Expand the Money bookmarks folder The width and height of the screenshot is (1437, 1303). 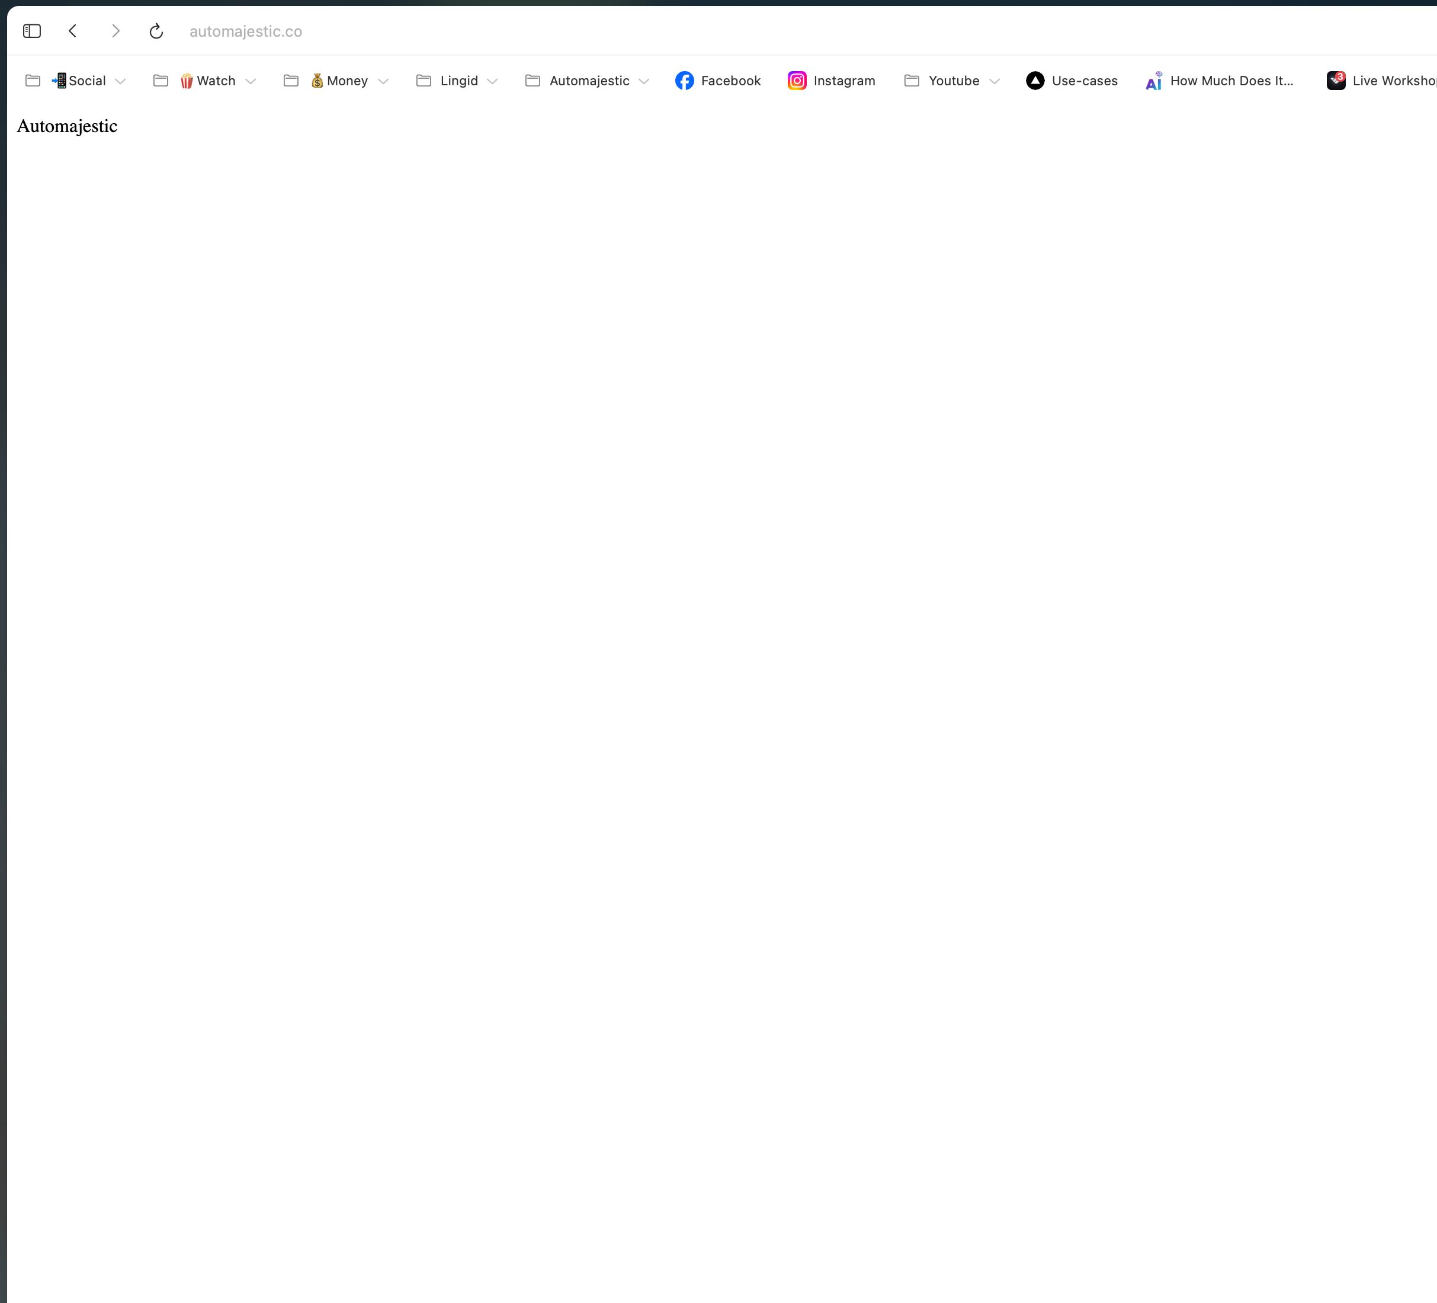[383, 81]
